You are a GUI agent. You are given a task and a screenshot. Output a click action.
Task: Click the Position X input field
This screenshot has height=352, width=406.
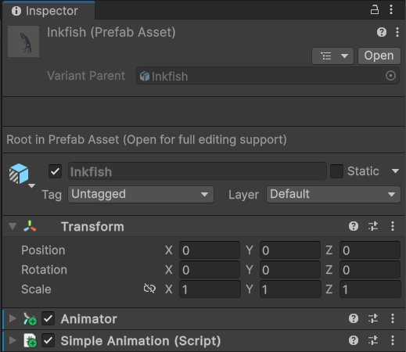pyautogui.click(x=210, y=250)
